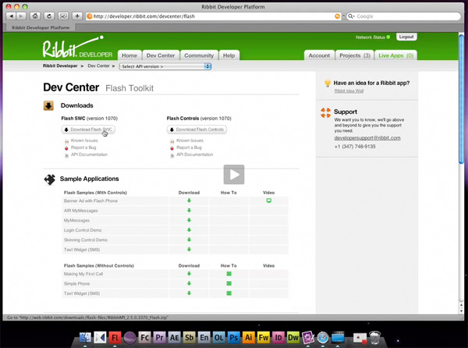This screenshot has height=348, width=468.
Task: Open the Select API version dropdown
Action: (x=165, y=66)
